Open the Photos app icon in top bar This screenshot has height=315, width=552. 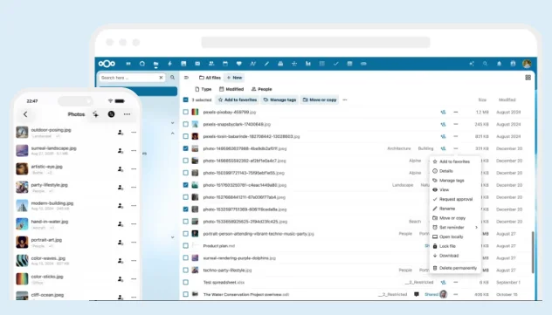tap(183, 64)
